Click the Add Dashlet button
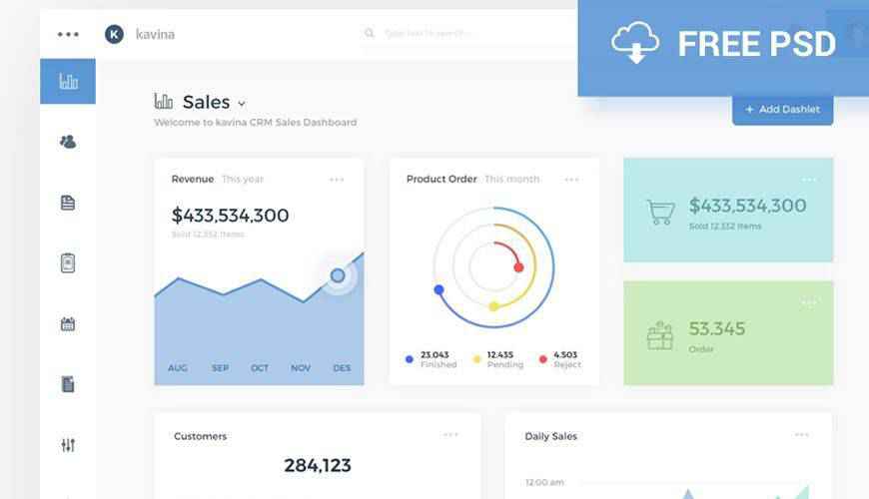The image size is (869, 499). coord(782,110)
